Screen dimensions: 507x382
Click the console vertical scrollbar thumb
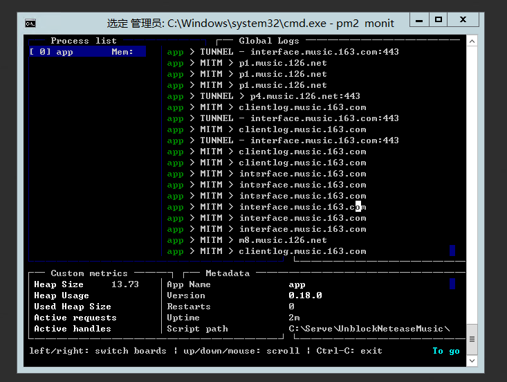472,339
